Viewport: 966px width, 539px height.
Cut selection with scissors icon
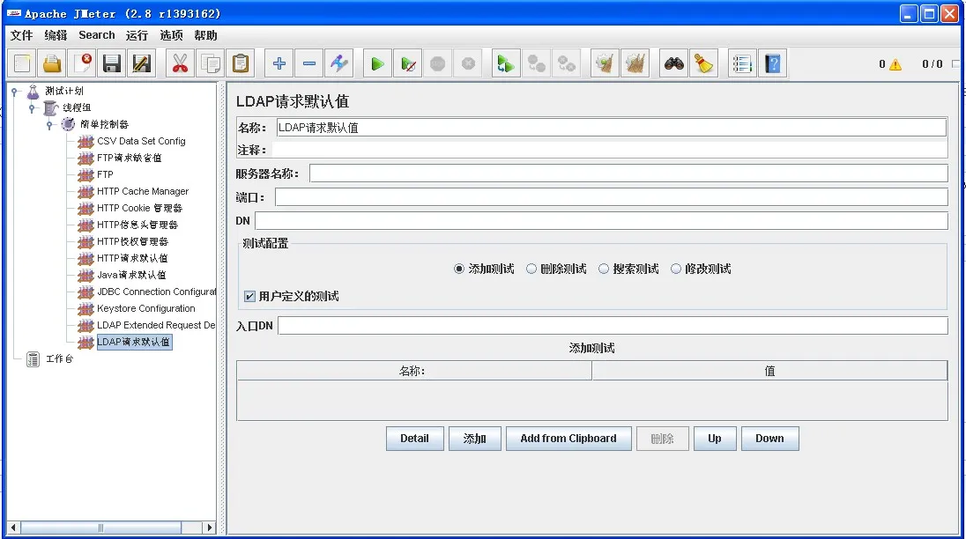click(180, 63)
